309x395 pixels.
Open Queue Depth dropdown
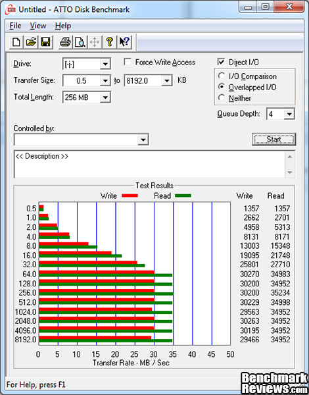[x=289, y=115]
